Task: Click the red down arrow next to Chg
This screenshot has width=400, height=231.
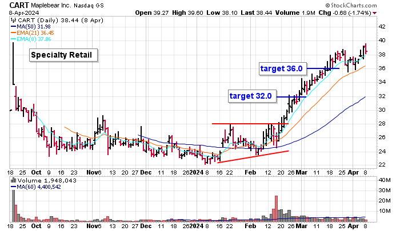Action: (x=374, y=13)
